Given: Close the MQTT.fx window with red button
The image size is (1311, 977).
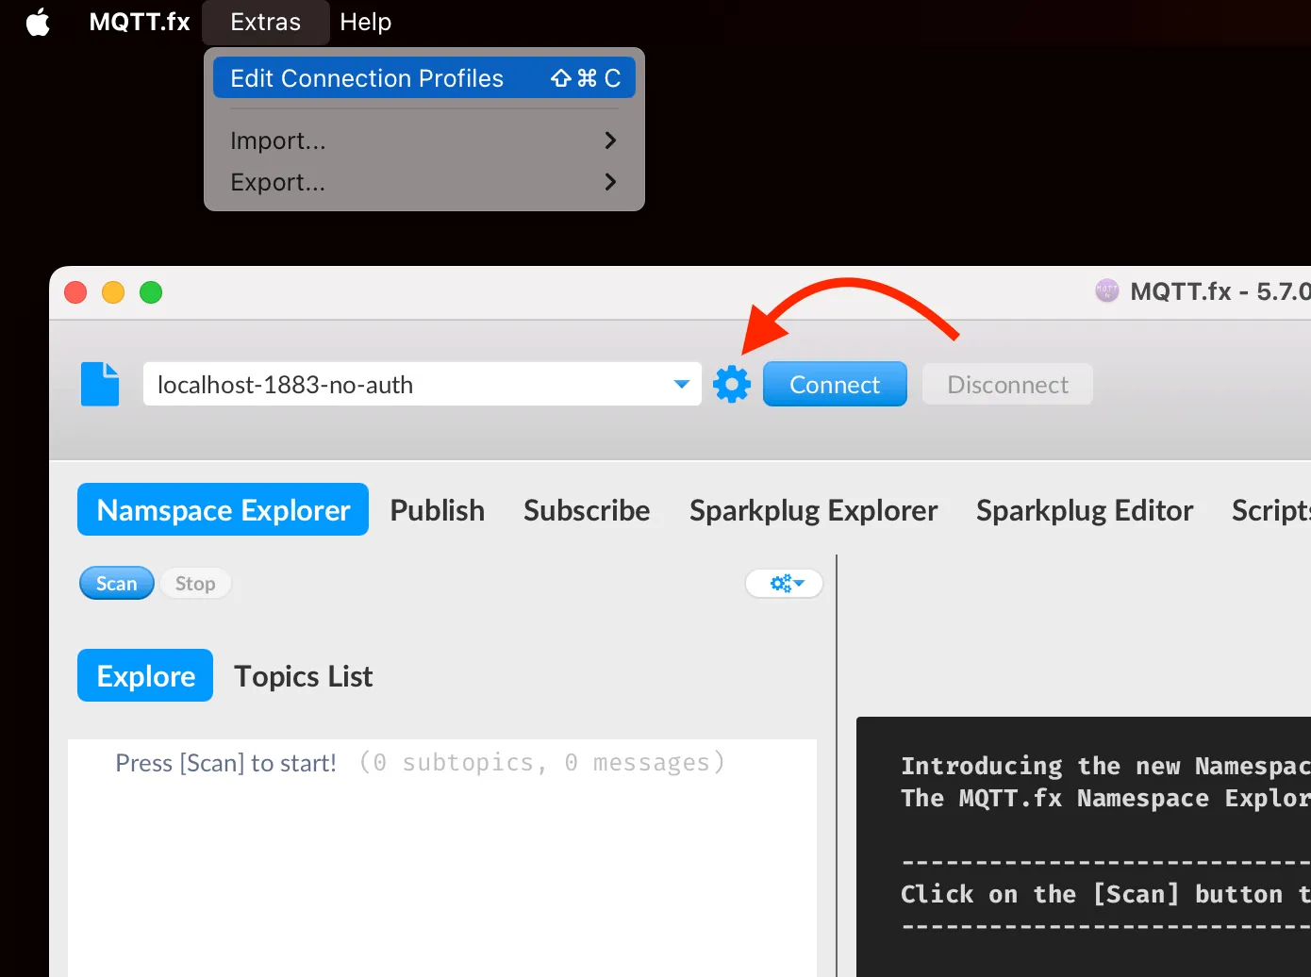Looking at the screenshot, I should click(x=75, y=292).
